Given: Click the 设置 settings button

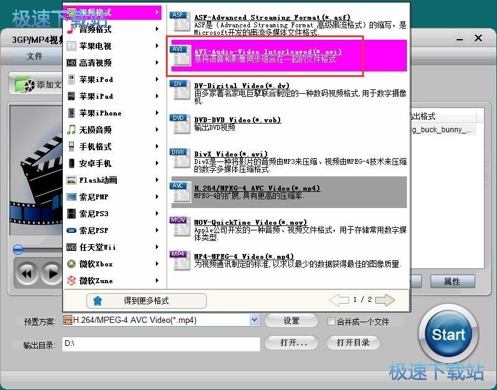Looking at the screenshot, I should coord(291,321).
